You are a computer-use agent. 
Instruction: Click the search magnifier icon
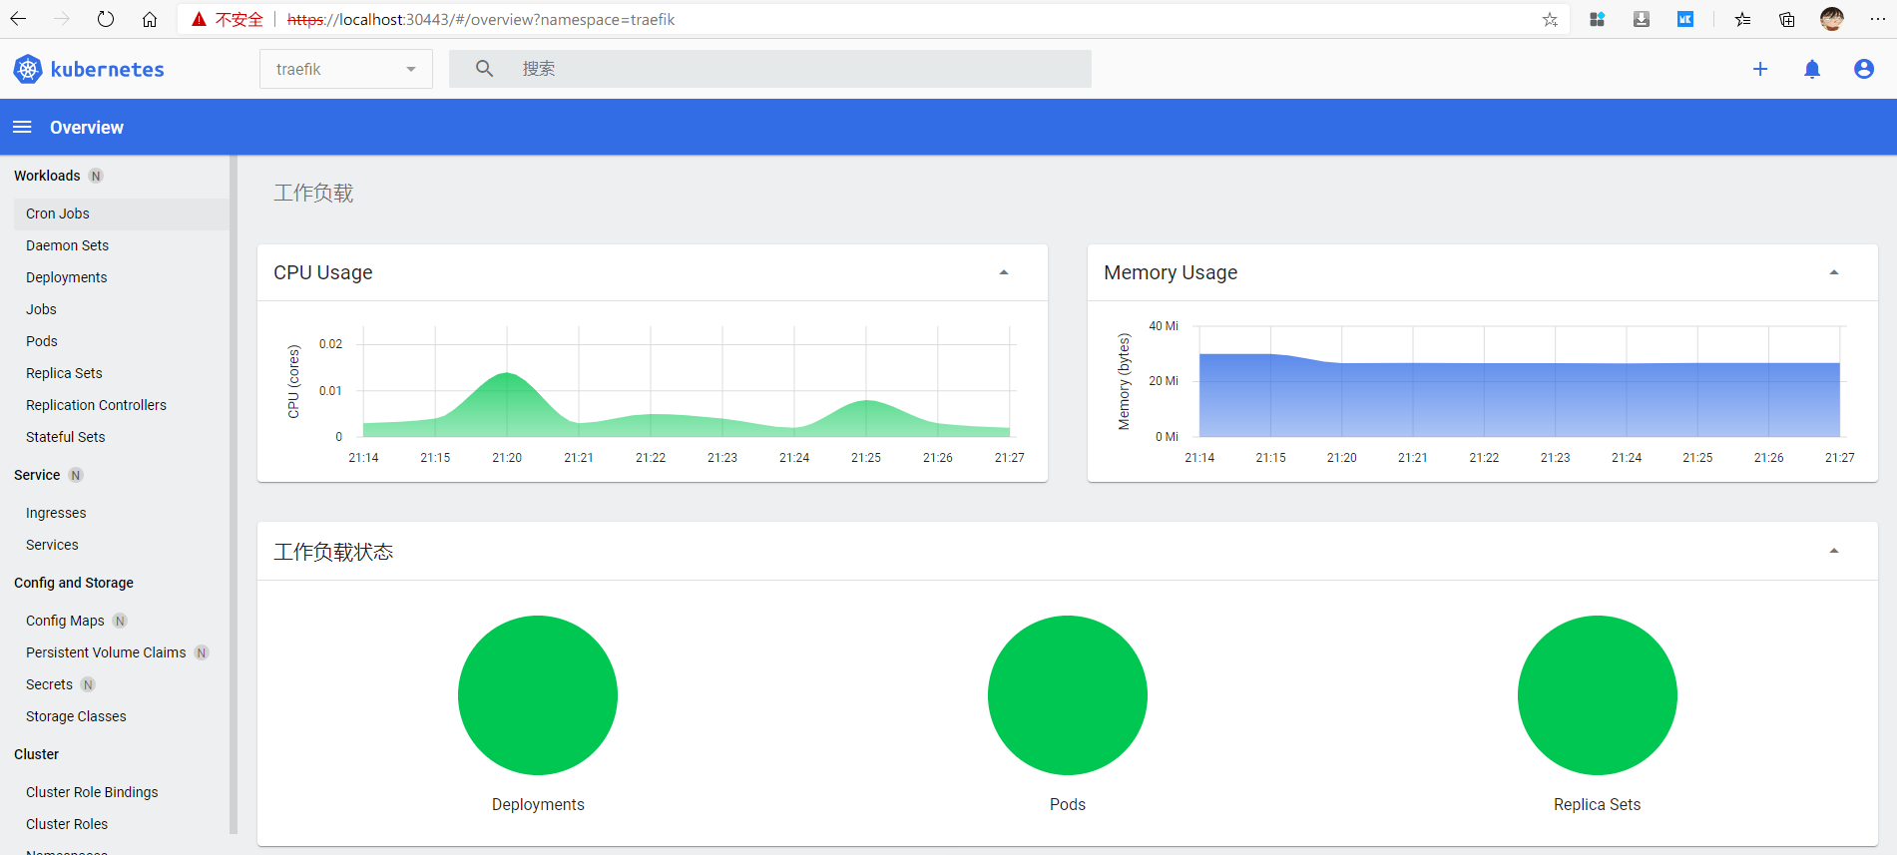[484, 69]
